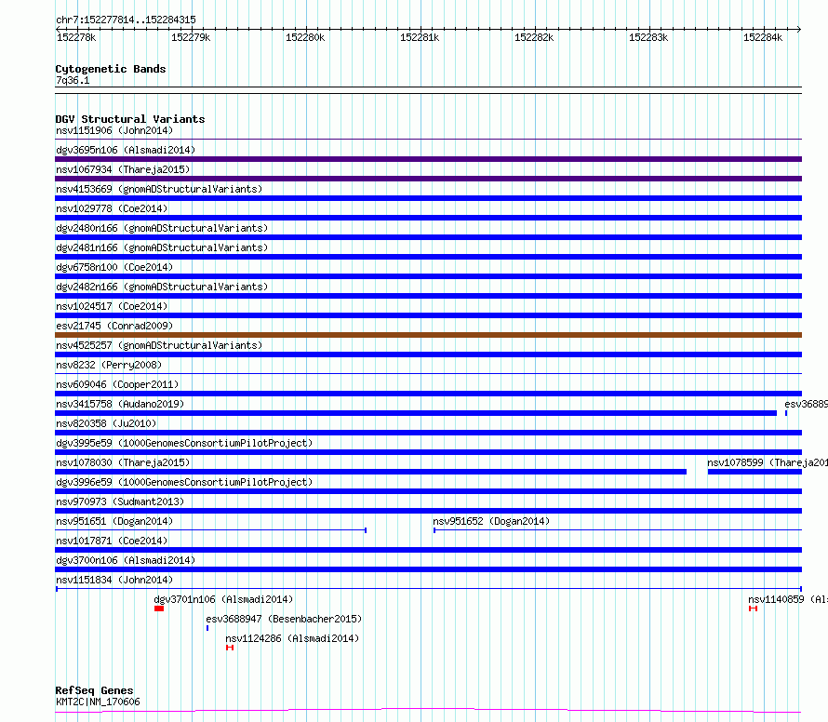
Task: Click the thin line under nsv951652
Action: click(x=618, y=530)
